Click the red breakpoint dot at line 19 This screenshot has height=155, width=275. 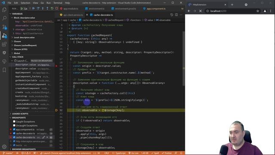pos(56,66)
